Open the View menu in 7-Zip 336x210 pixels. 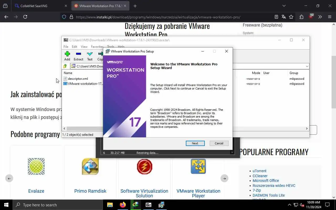click(84, 47)
